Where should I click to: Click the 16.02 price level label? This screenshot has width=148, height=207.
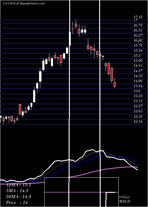coord(138,41)
